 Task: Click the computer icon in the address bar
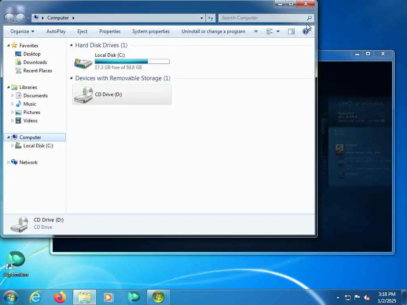36,17
